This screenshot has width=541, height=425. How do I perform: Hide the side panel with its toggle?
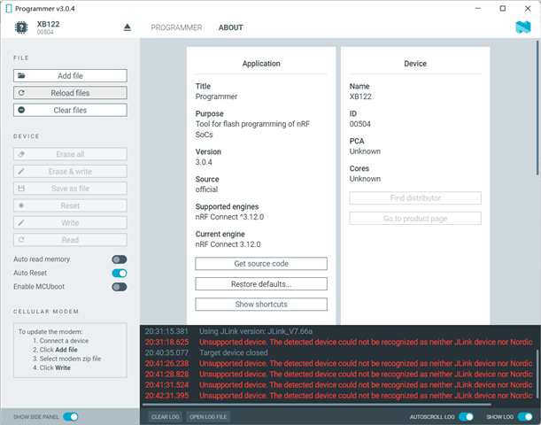[x=71, y=417]
